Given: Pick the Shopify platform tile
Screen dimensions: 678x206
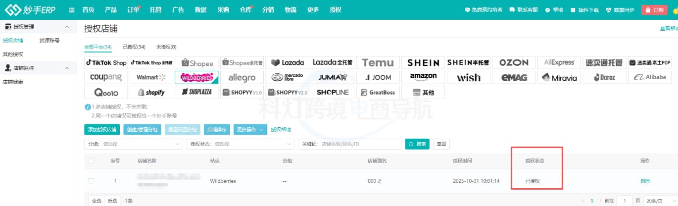Looking at the screenshot, I should 151,92.
